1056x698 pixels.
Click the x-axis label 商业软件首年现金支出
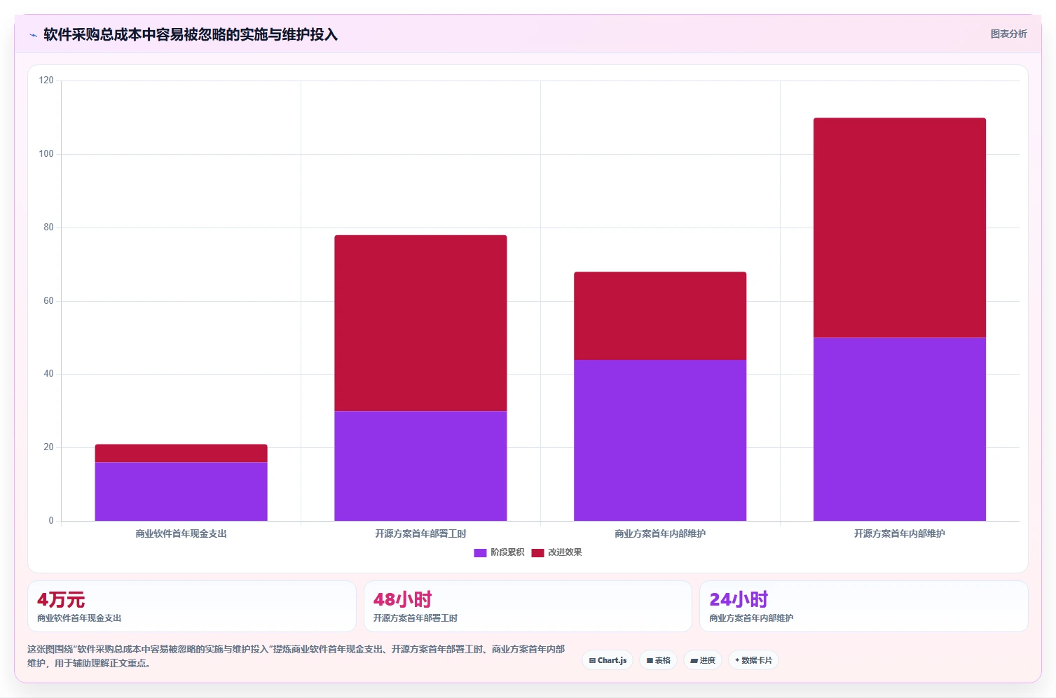click(x=181, y=533)
